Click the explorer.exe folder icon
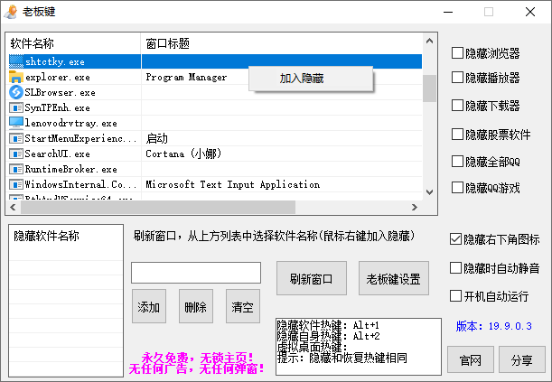Viewport: 552px width, 382px height. tap(15, 77)
